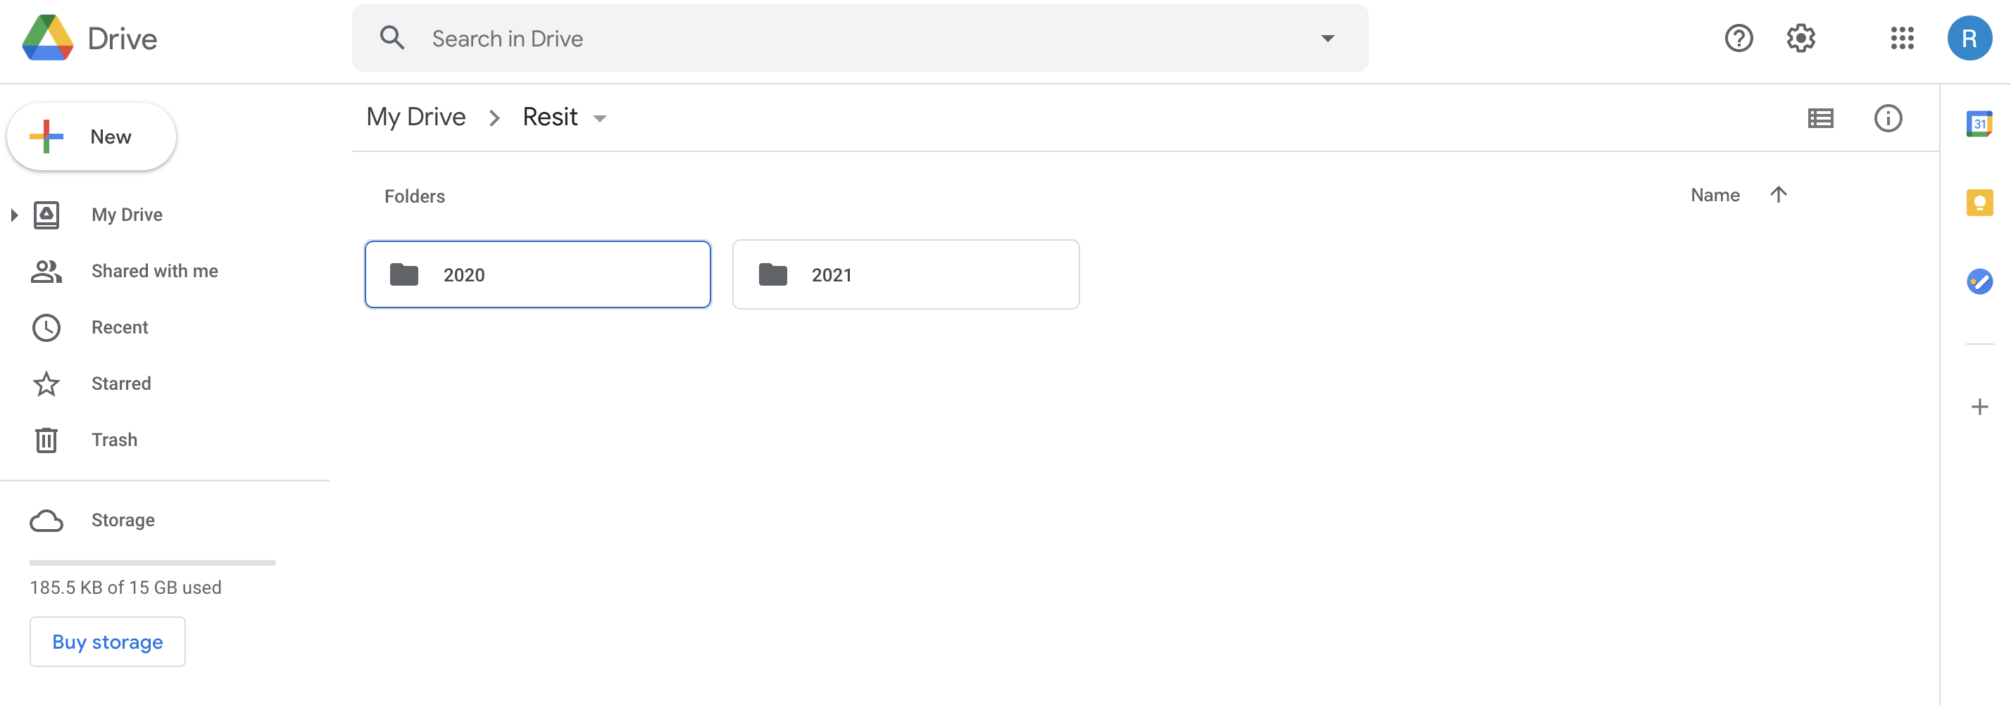Select the 2021 folder
Image resolution: width=2011 pixels, height=705 pixels.
[906, 274]
